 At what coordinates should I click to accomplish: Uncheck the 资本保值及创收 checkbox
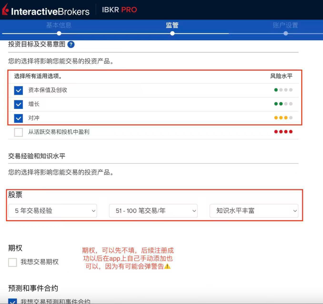(18, 90)
